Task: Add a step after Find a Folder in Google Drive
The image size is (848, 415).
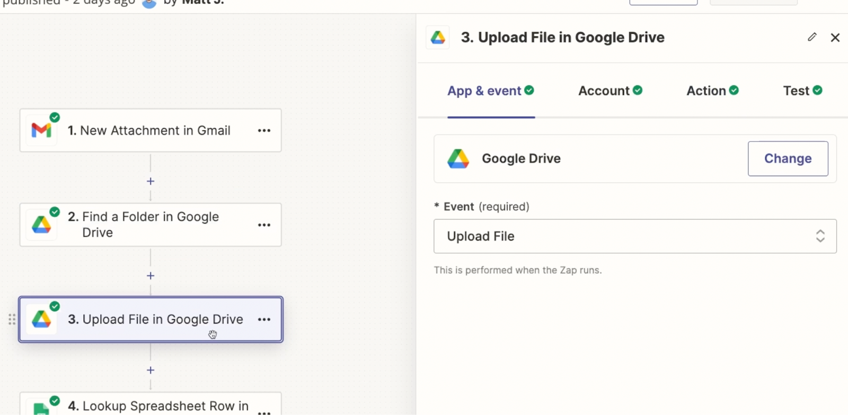Action: tap(151, 276)
